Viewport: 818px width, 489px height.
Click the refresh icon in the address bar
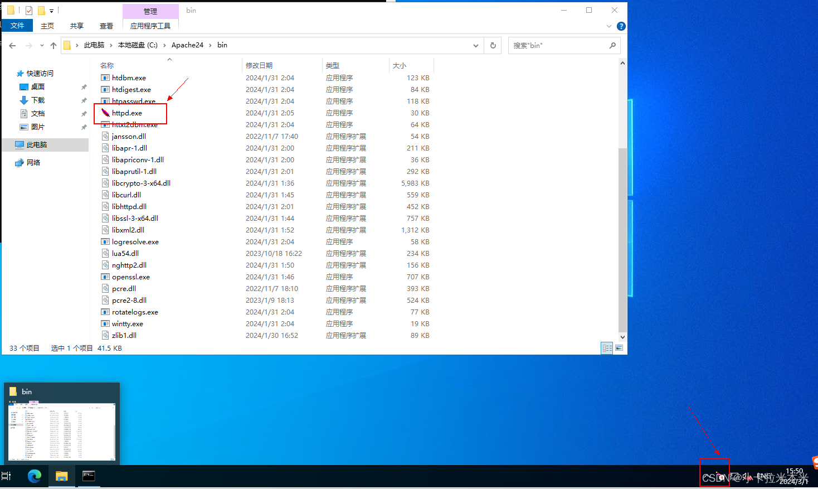pyautogui.click(x=493, y=45)
